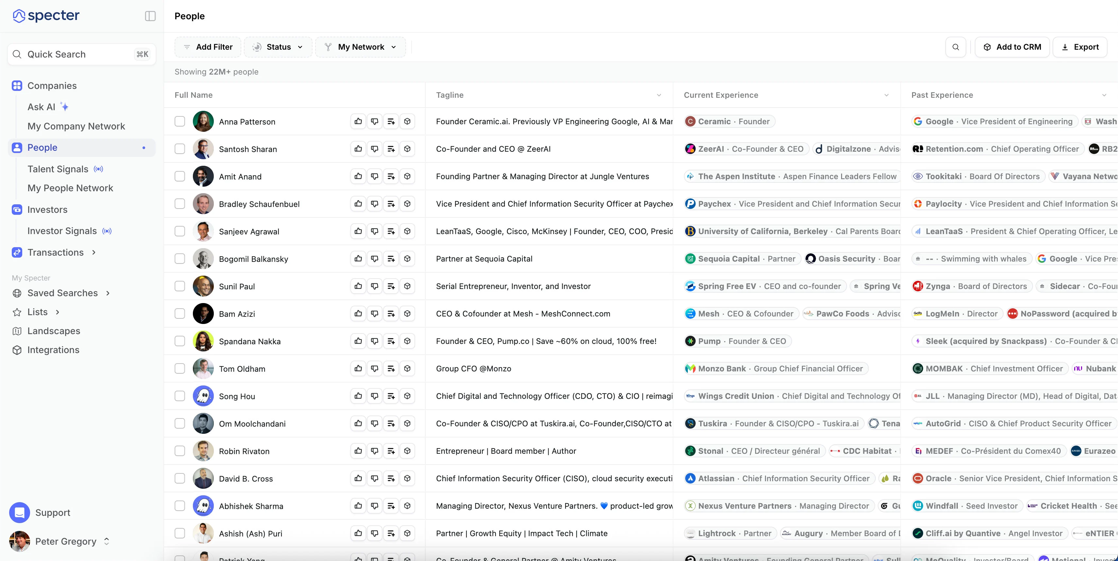
Task: Open the Status filter dropdown
Action: [x=278, y=47]
